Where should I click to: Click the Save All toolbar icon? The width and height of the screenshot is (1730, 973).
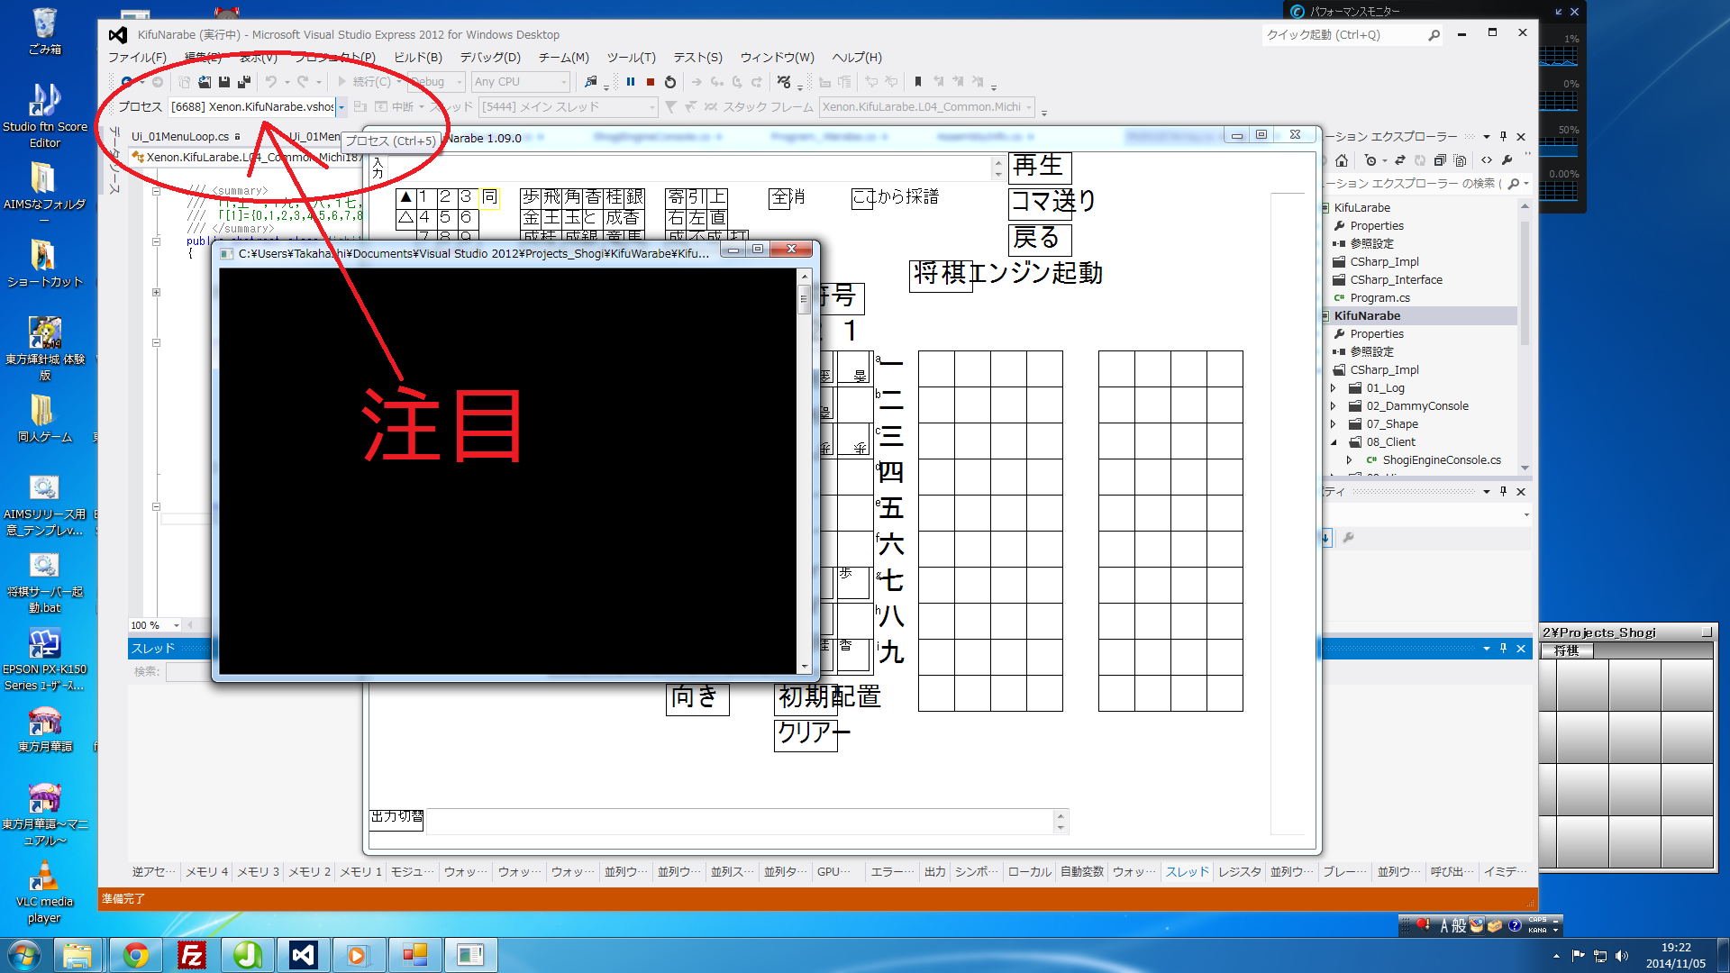[x=243, y=82]
